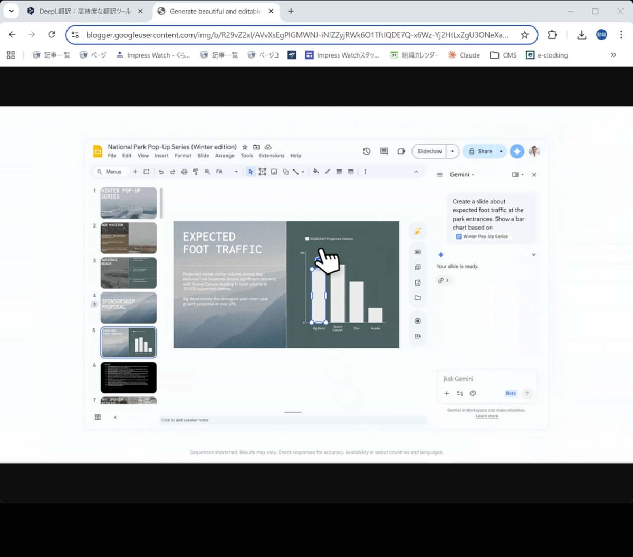The height and width of the screenshot is (557, 633).
Task: Click the Slideshow button
Action: coord(429,151)
